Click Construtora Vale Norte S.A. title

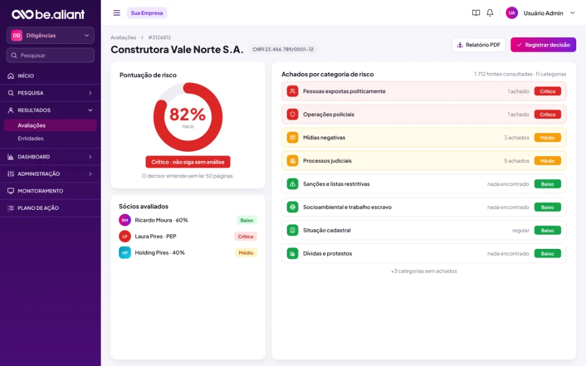(177, 49)
